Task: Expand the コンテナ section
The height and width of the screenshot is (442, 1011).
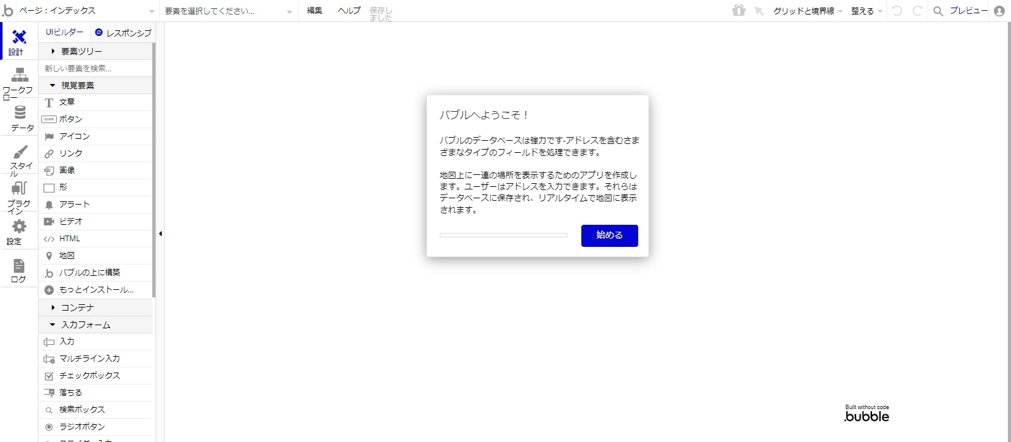Action: click(77, 308)
